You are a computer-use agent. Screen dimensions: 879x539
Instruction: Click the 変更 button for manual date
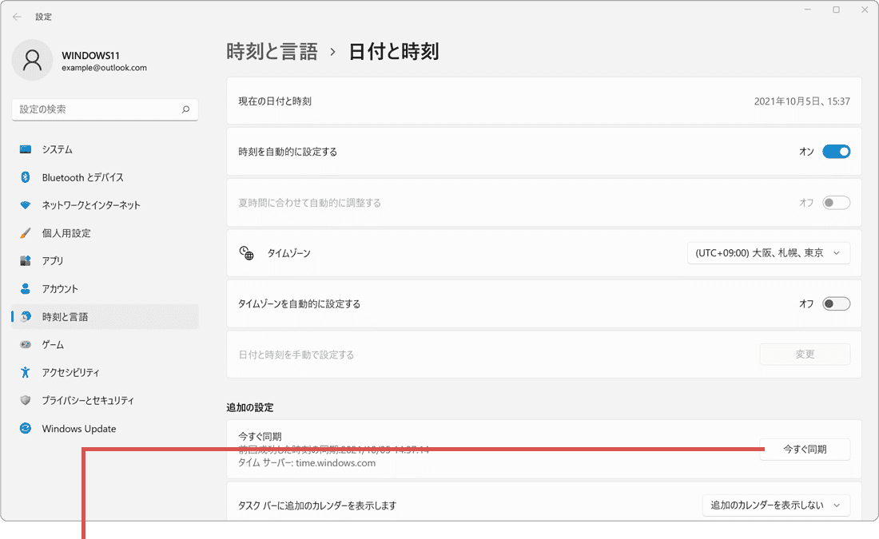[805, 354]
